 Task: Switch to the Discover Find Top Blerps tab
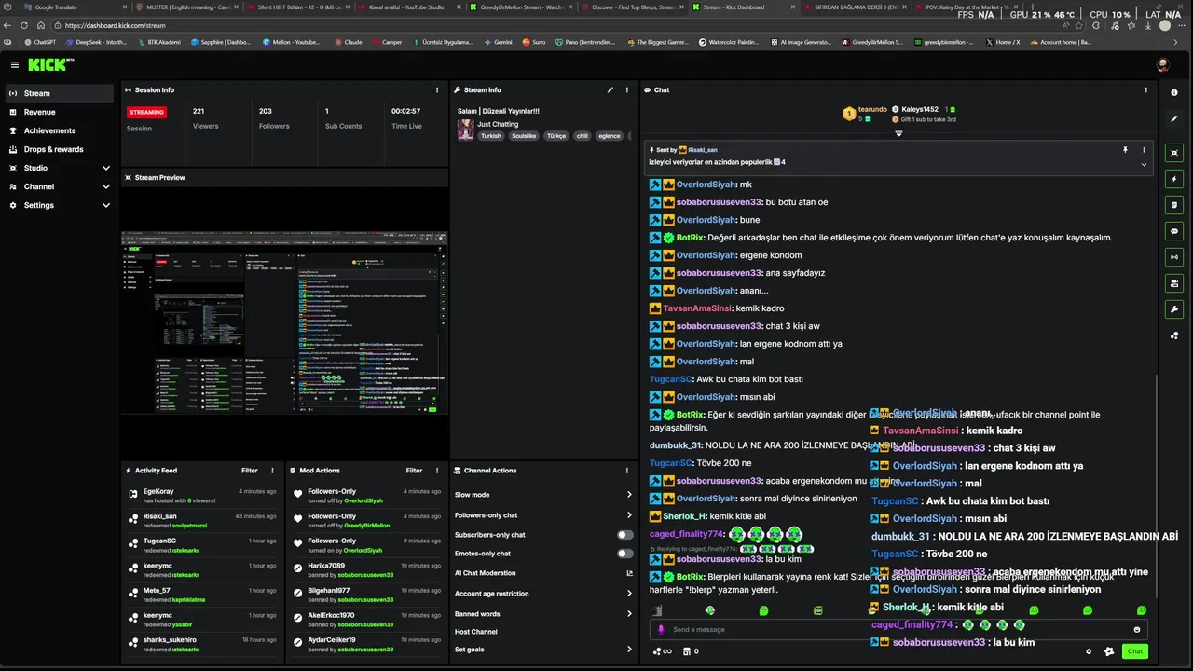point(634,7)
